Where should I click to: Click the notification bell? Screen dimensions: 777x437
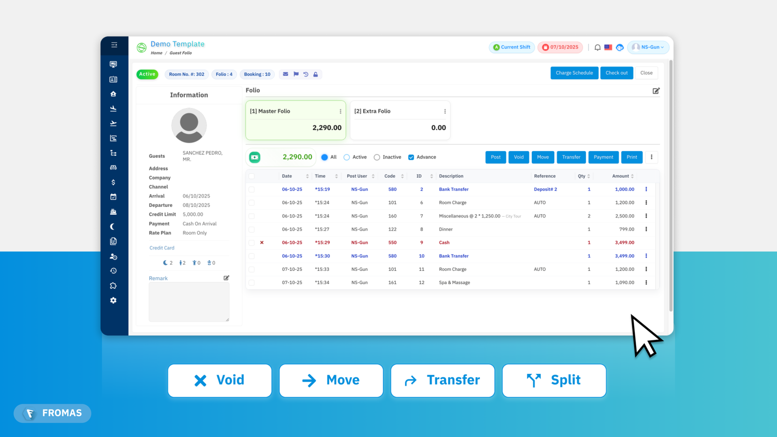pyautogui.click(x=597, y=47)
